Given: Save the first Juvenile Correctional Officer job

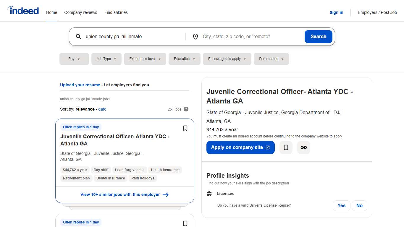Looking at the screenshot, I should click(x=185, y=128).
